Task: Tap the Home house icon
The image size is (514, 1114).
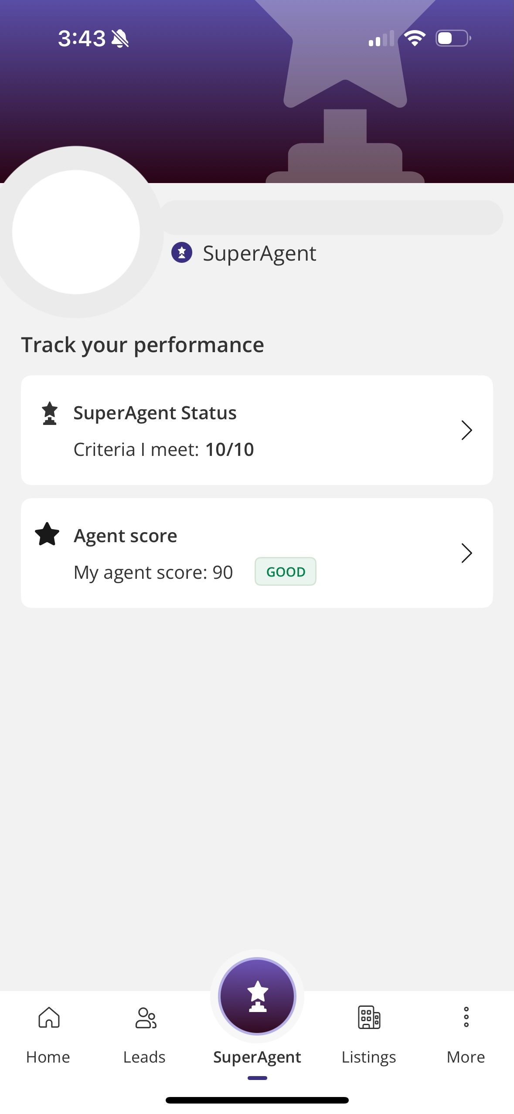Action: [x=49, y=1017]
